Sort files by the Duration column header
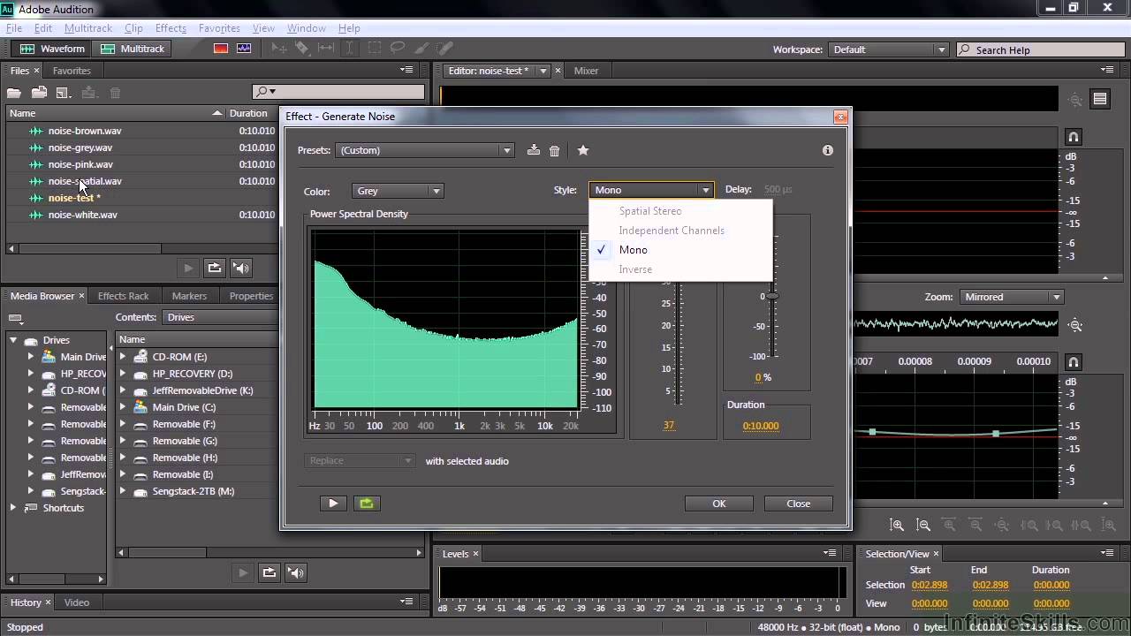The height and width of the screenshot is (636, 1131). 253,113
